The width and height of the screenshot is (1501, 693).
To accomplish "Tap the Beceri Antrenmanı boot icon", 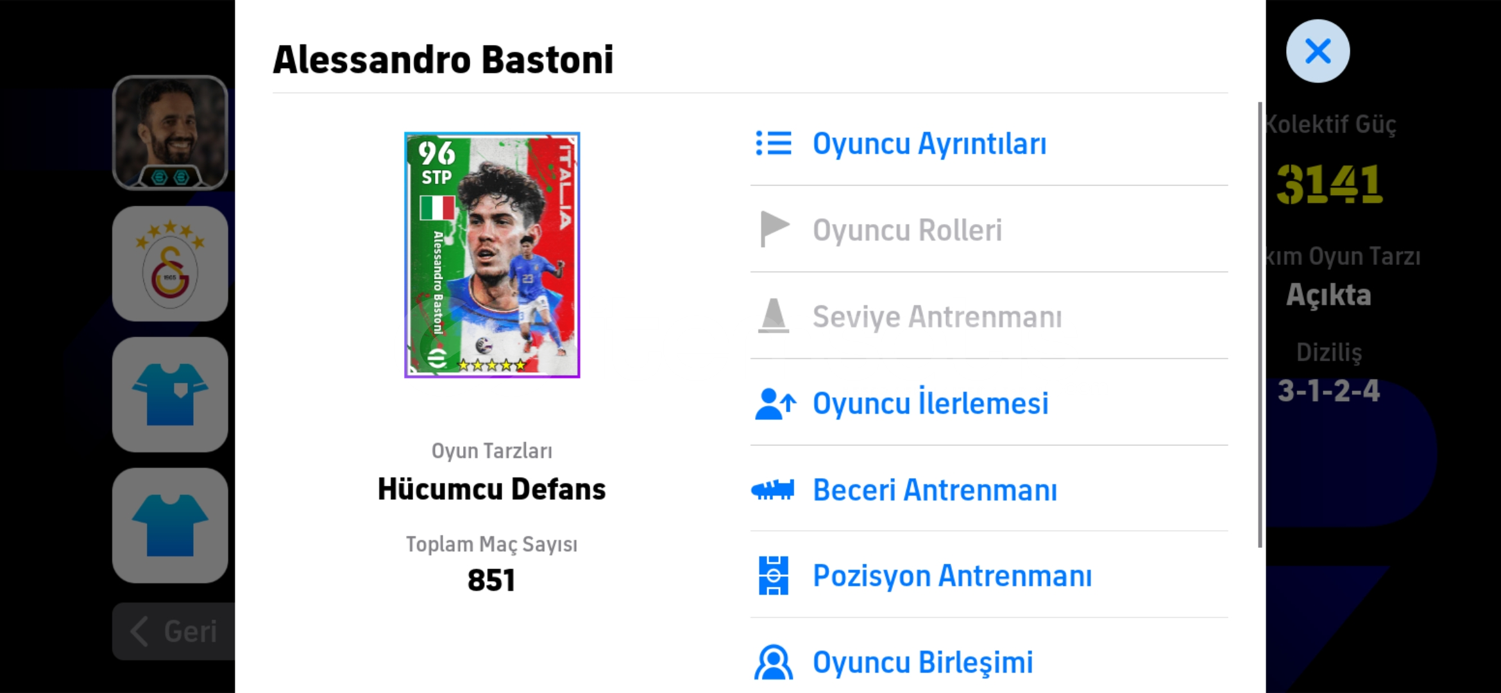I will click(773, 490).
